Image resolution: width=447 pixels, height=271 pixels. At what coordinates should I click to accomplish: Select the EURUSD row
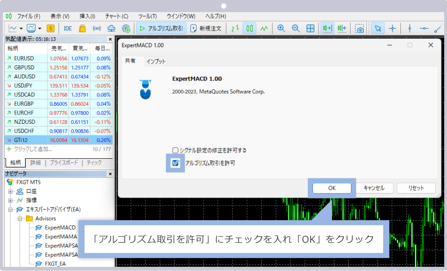pos(59,58)
